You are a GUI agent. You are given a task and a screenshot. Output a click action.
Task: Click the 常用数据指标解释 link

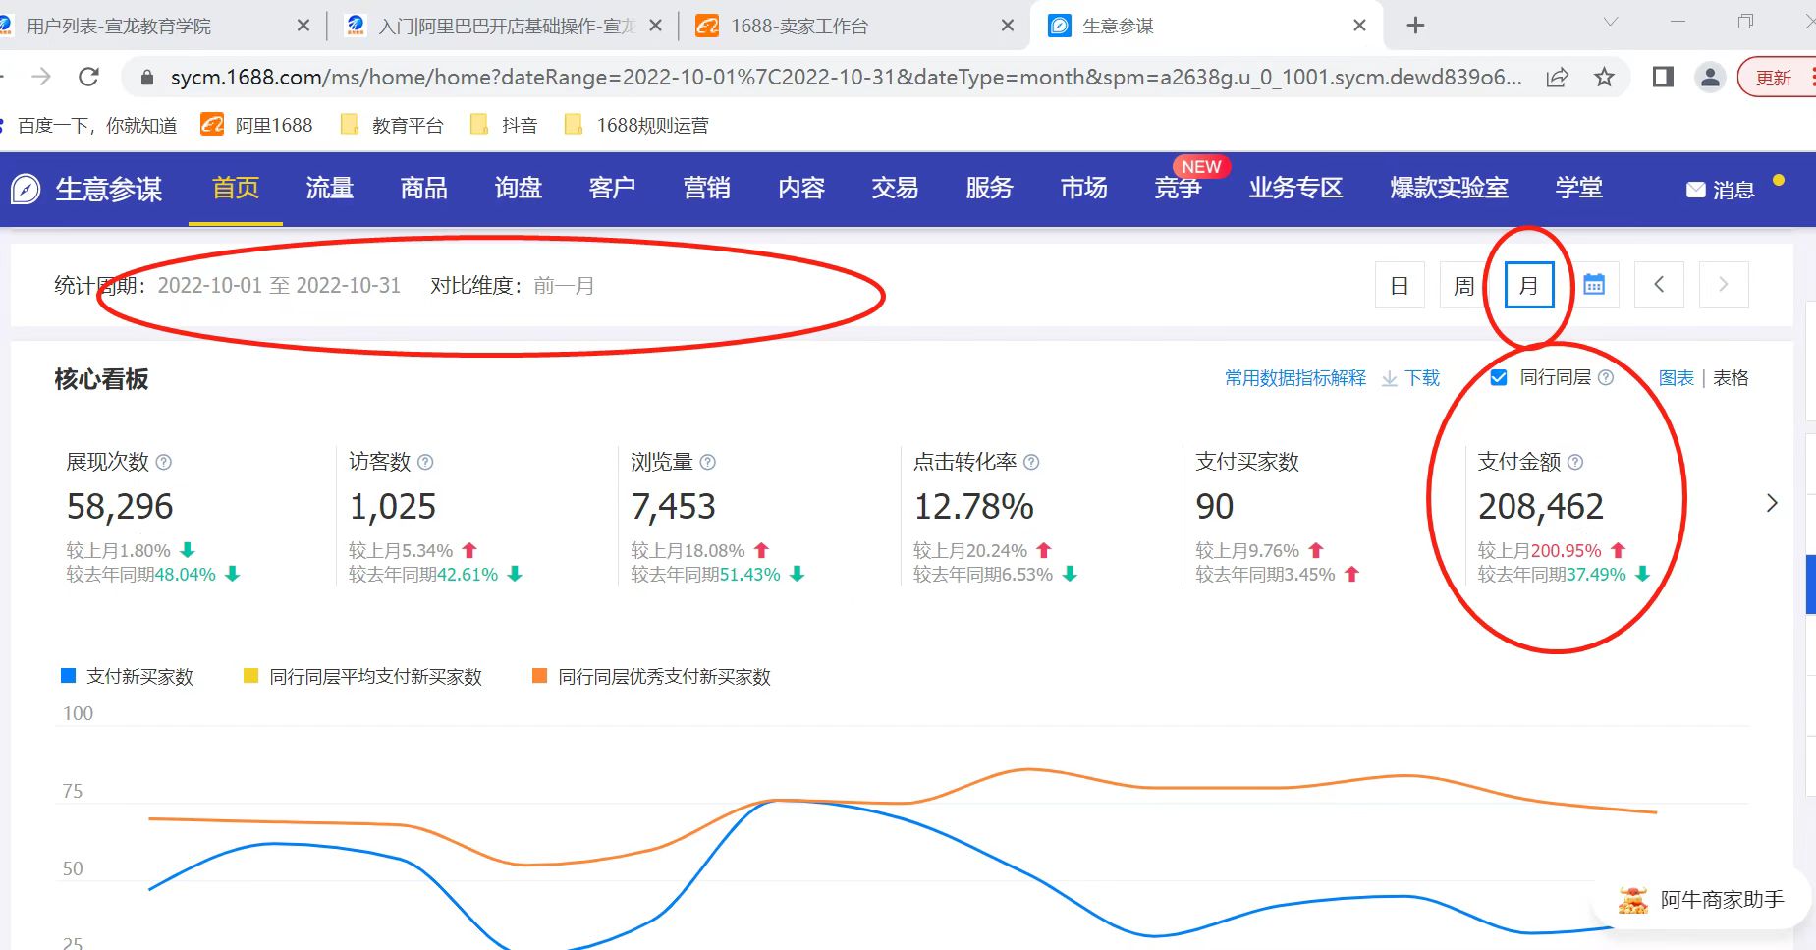(x=1294, y=378)
